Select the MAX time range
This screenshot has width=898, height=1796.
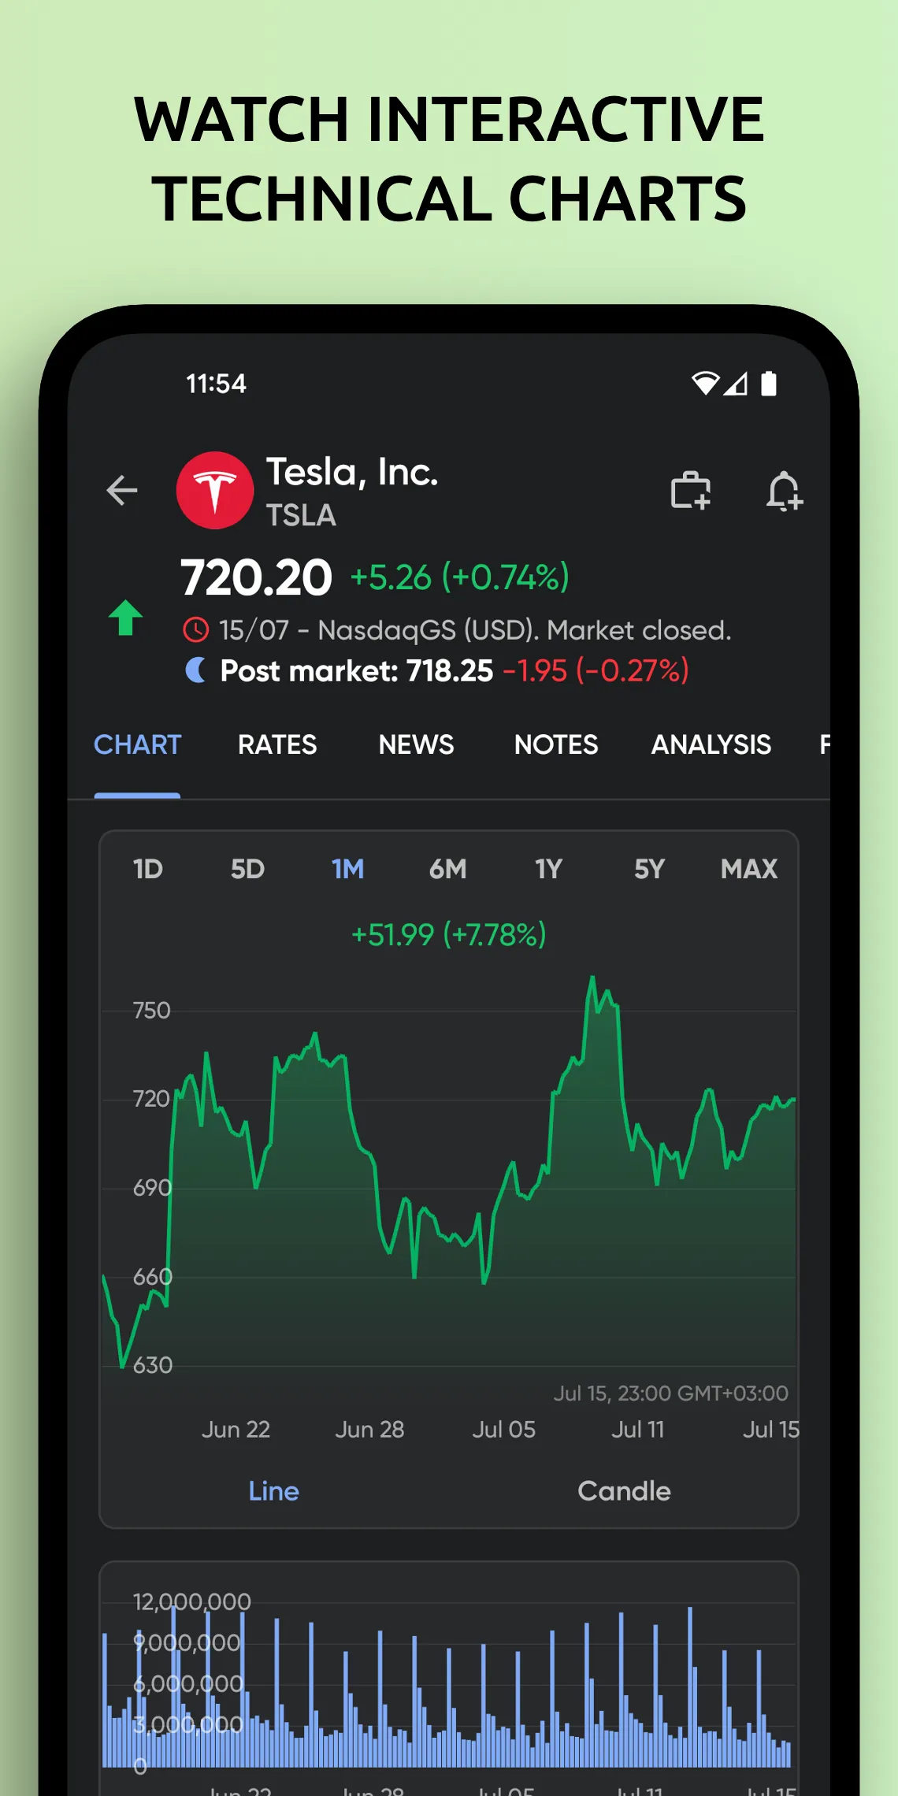[x=748, y=869]
